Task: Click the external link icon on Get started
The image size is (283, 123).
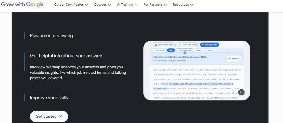Action: coord(61,117)
